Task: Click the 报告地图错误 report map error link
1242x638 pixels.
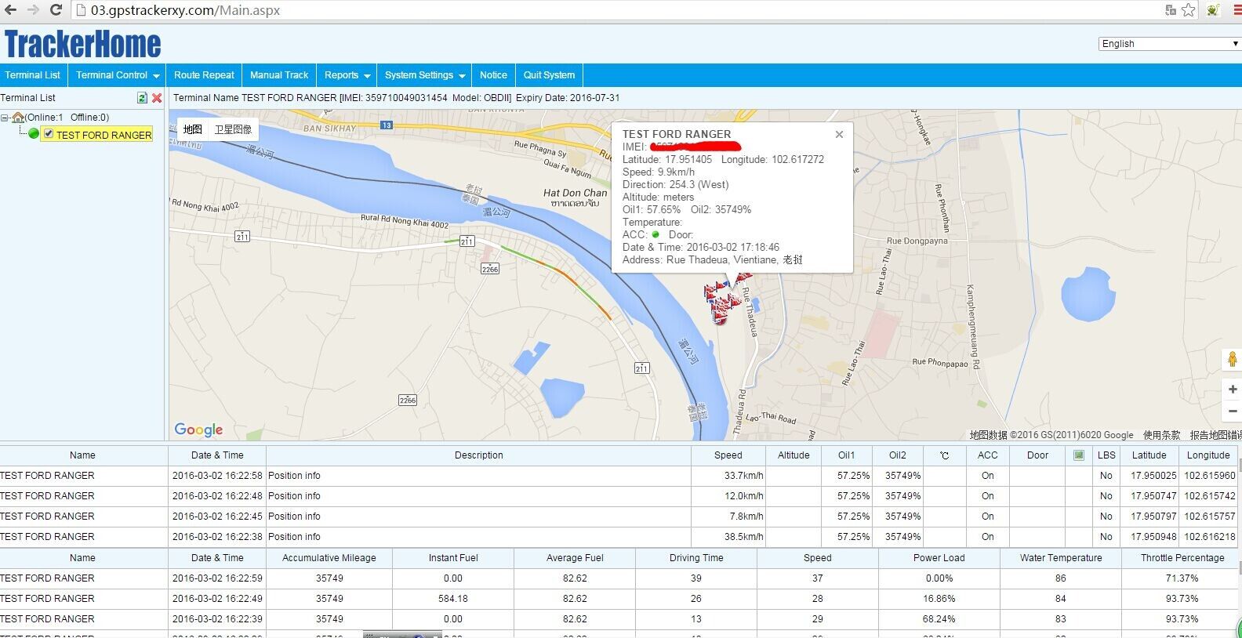Action: (x=1215, y=435)
